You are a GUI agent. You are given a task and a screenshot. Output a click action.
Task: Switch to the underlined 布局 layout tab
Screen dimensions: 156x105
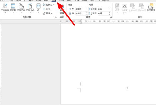click(x=54, y=1)
